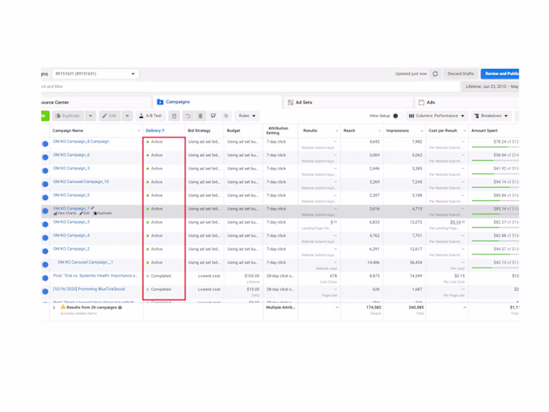
Task: Click the Budget column header
Action: pyautogui.click(x=234, y=131)
